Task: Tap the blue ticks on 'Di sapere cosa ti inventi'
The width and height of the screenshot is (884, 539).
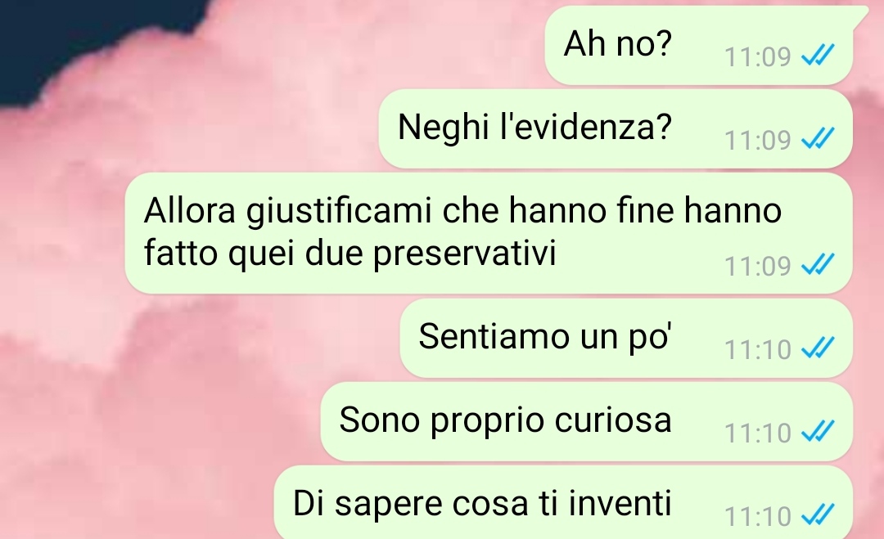Action: point(818,514)
